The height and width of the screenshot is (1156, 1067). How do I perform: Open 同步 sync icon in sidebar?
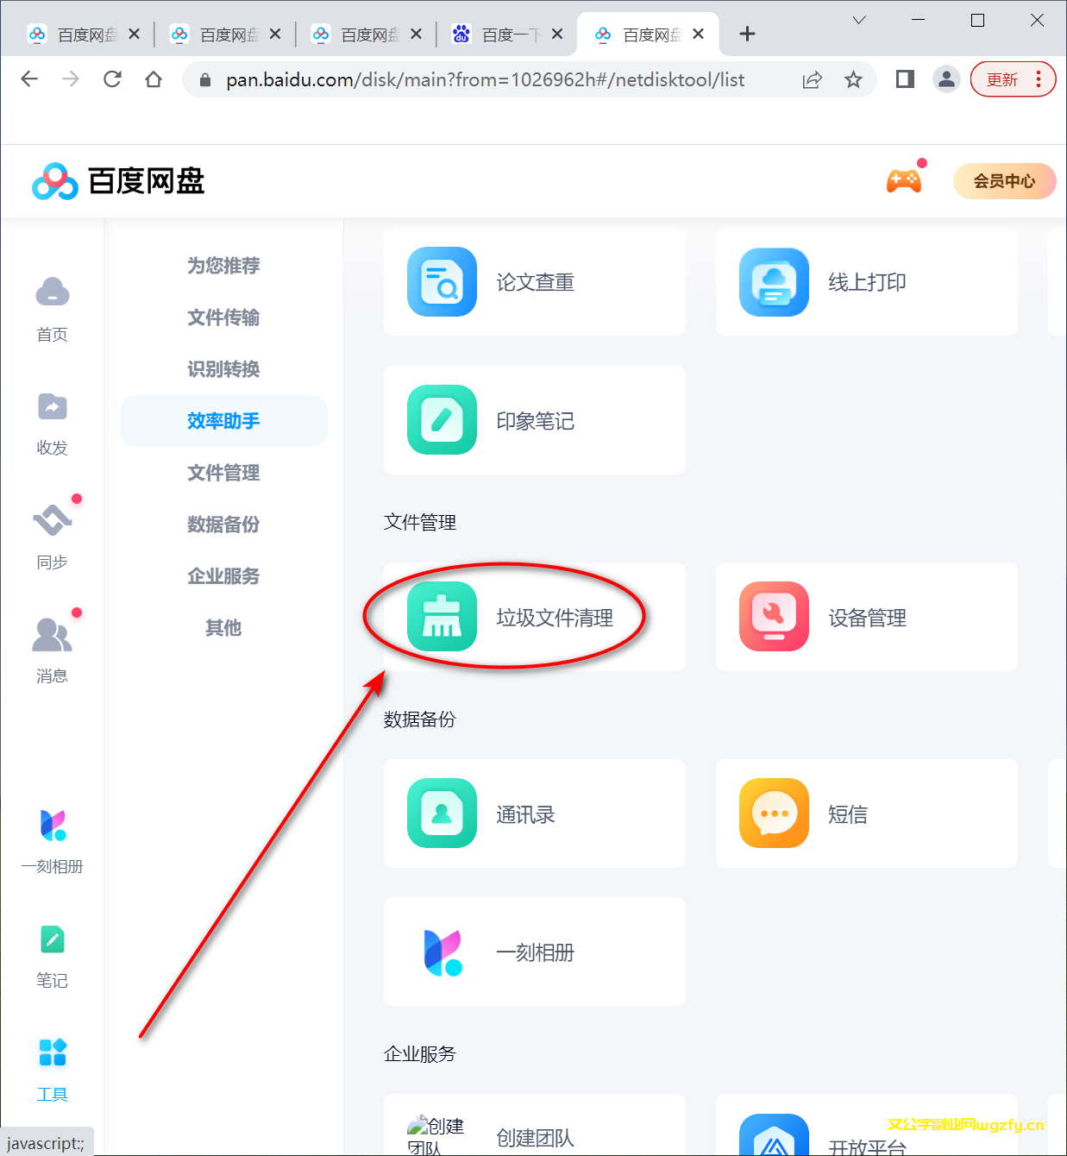coord(52,520)
